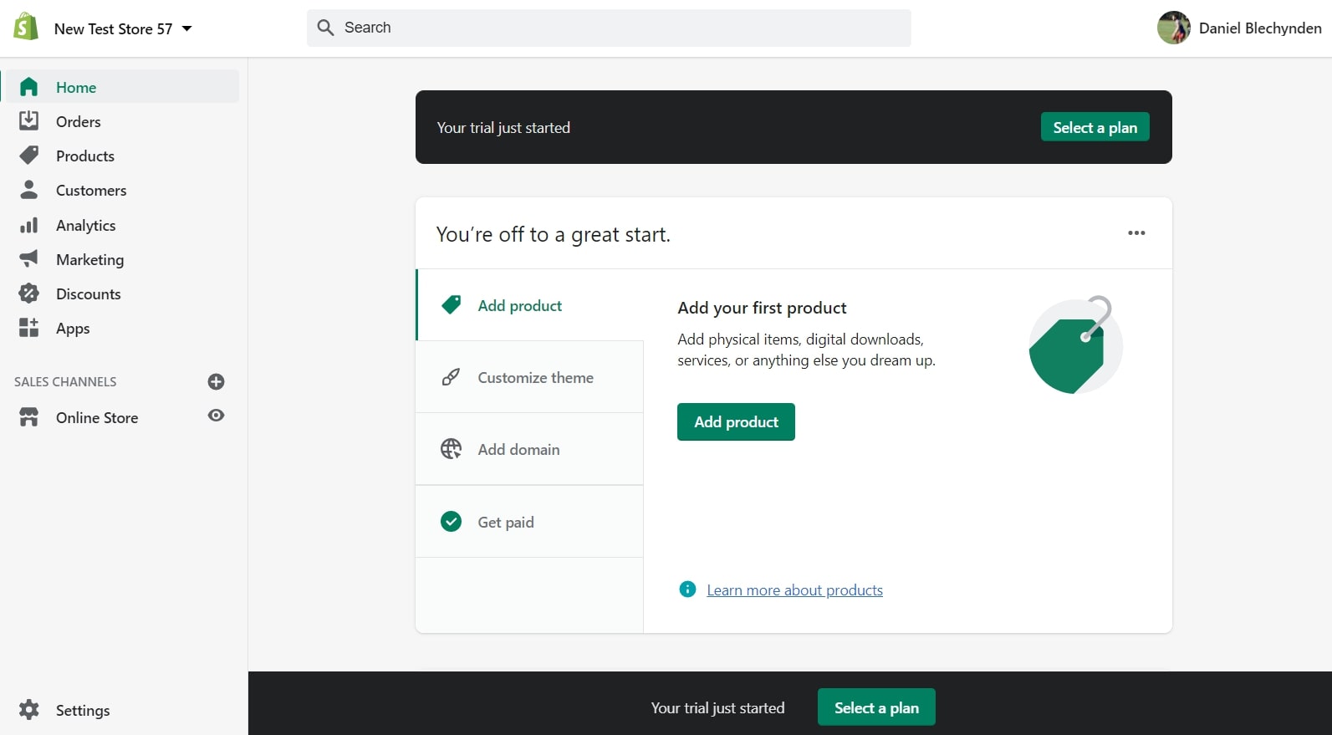The height and width of the screenshot is (735, 1332).
Task: Open the three-dots card options menu
Action: (x=1136, y=233)
